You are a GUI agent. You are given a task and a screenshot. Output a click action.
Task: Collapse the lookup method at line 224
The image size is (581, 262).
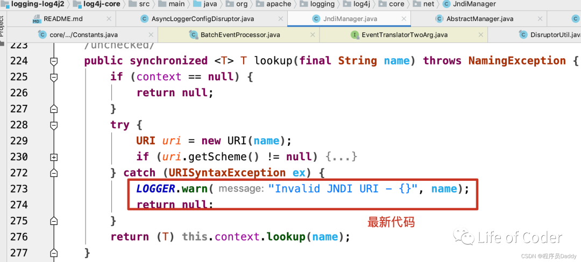coord(54,61)
